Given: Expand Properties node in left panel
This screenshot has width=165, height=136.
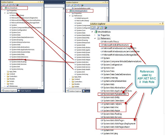Looking at the screenshot, I should [x=5, y=10].
